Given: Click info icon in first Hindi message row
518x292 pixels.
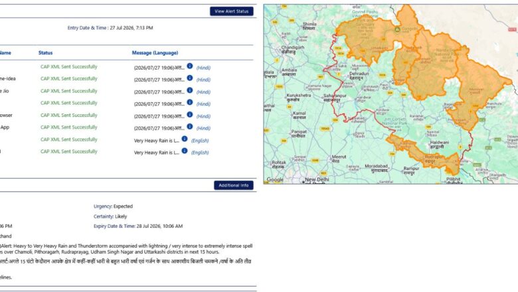Looking at the screenshot, I should 190,66.
